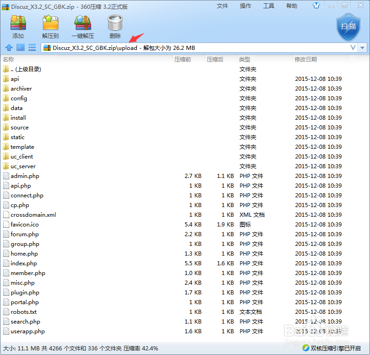Expand the address bar path dropdown
The height and width of the screenshot is (355, 370).
[362, 48]
